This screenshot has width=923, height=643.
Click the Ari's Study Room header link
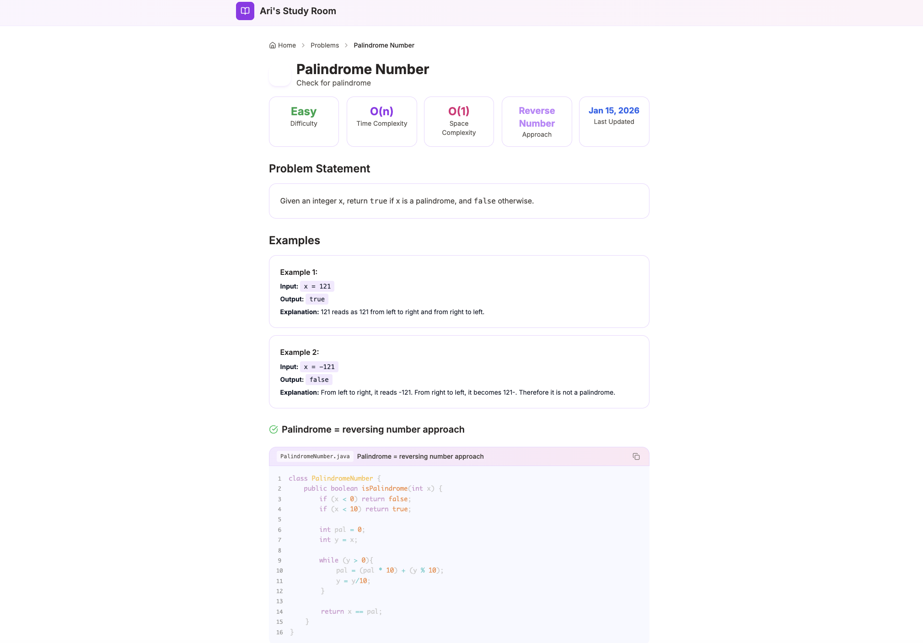click(x=298, y=11)
